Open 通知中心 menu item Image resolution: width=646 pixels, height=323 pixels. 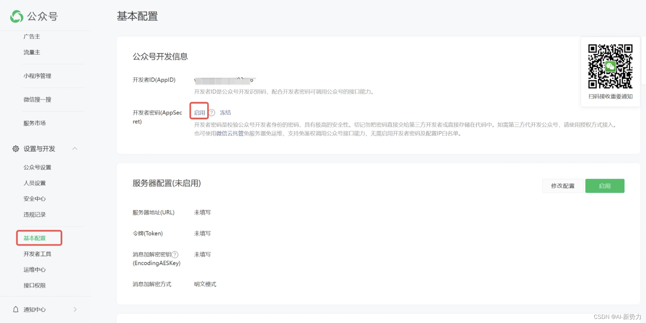click(x=35, y=310)
